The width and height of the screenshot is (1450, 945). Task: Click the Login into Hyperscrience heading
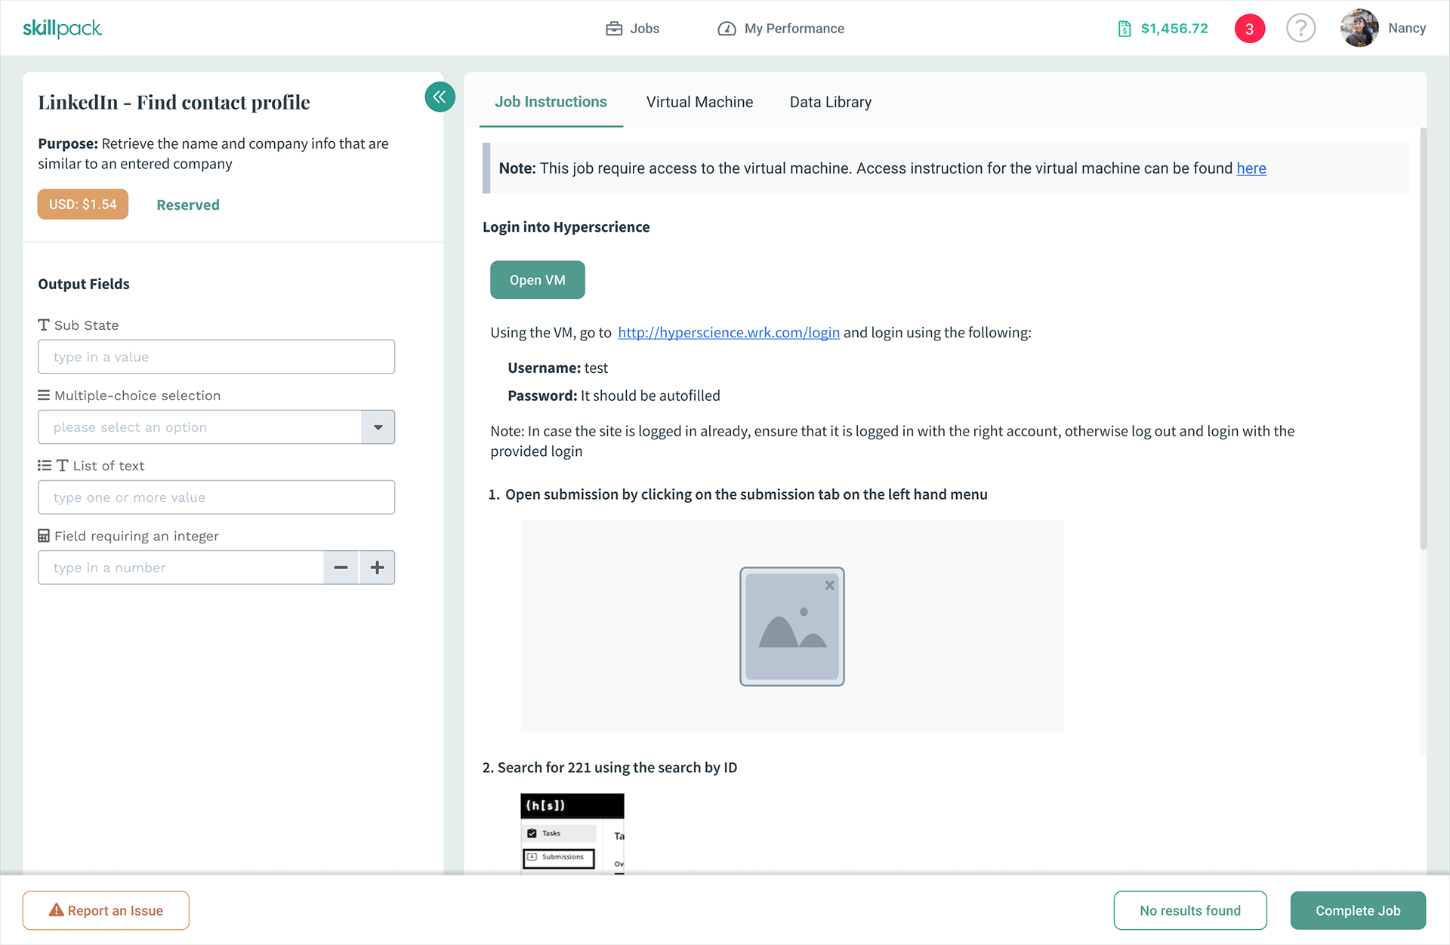point(566,227)
